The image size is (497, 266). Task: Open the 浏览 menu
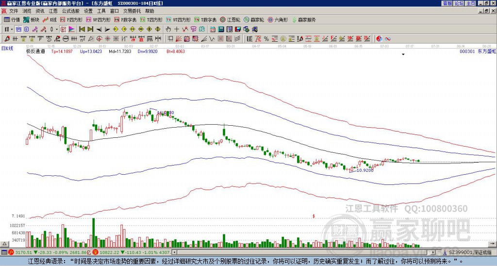pyautogui.click(x=27, y=11)
